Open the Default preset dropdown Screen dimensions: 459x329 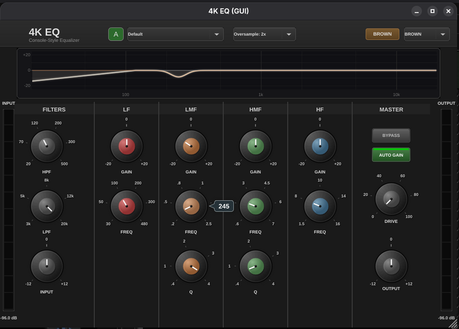(176, 34)
